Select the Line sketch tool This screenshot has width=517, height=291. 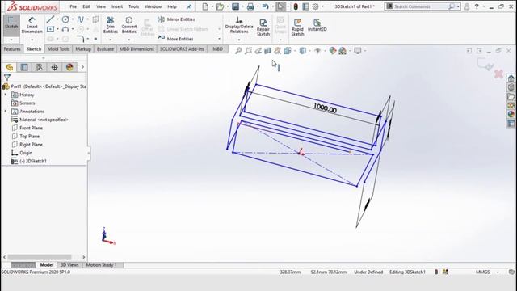coord(50,19)
